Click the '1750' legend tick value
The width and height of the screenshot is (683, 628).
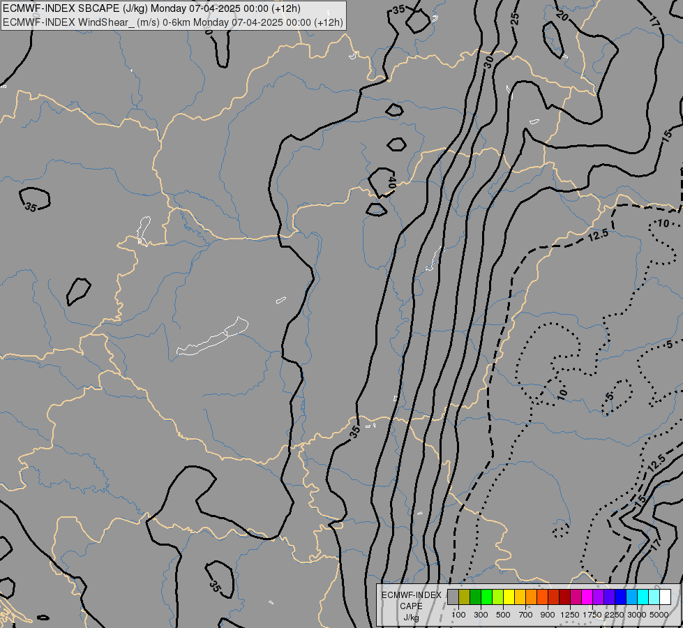[x=592, y=615]
